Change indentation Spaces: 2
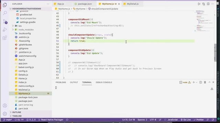220x123 pixels. [x=142, y=120]
